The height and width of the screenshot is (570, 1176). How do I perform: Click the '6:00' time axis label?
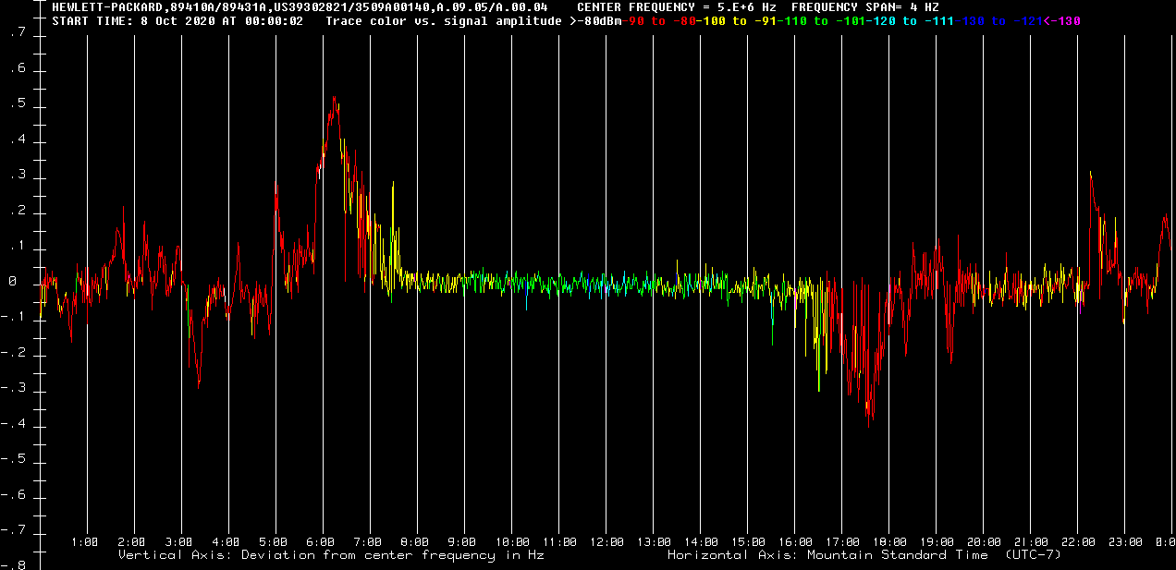click(321, 542)
